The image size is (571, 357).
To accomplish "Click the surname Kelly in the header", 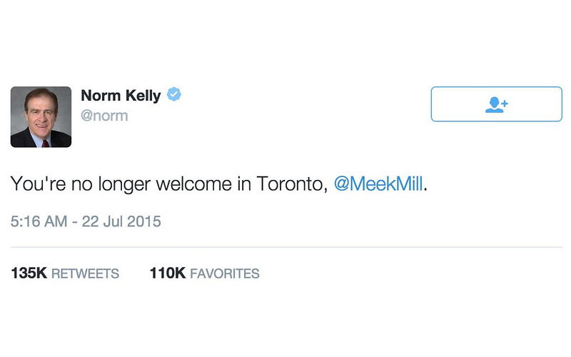I will (x=143, y=96).
